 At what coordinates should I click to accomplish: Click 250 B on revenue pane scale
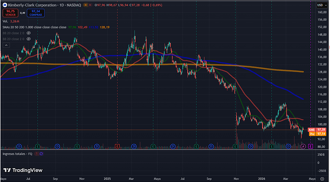tap(321, 154)
